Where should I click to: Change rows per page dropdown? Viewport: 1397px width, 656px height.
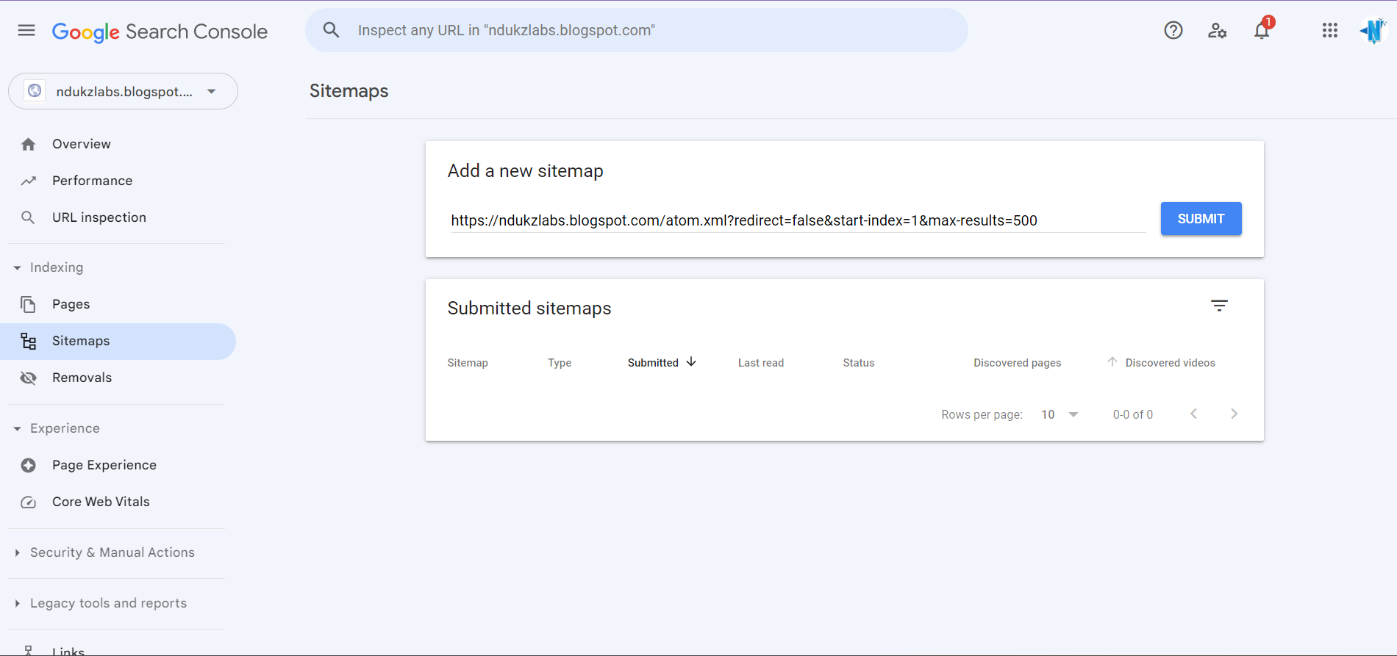(1060, 414)
